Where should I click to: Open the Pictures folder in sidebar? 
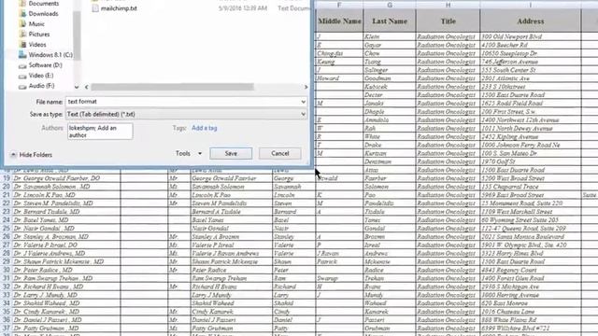(x=39, y=35)
